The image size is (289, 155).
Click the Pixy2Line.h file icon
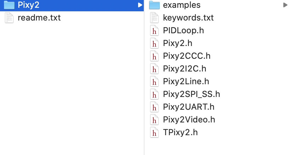(x=154, y=81)
